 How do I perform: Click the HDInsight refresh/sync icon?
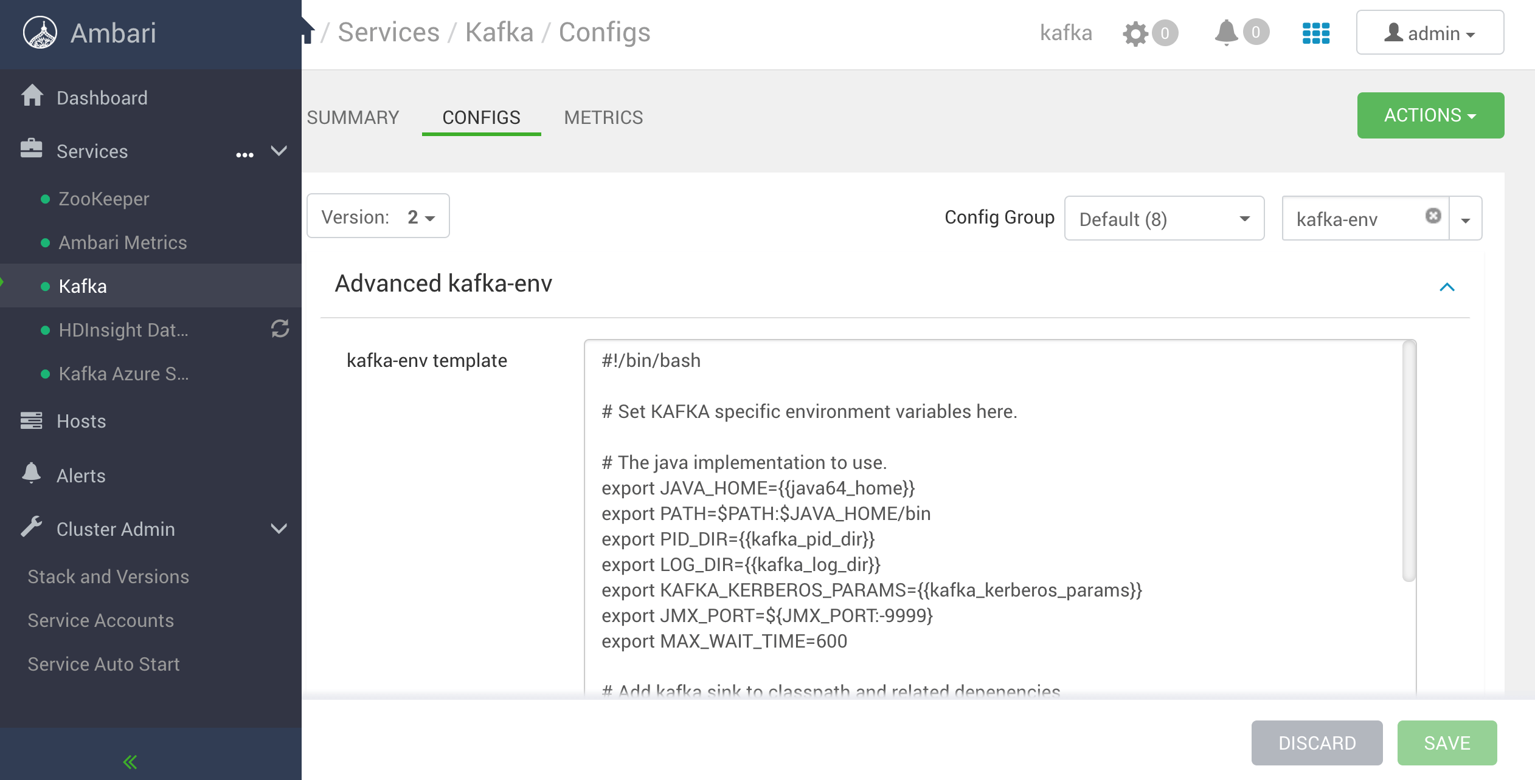[281, 329]
